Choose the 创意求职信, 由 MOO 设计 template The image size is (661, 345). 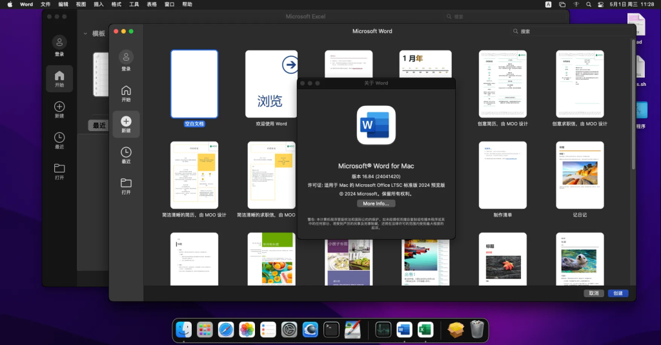580,84
